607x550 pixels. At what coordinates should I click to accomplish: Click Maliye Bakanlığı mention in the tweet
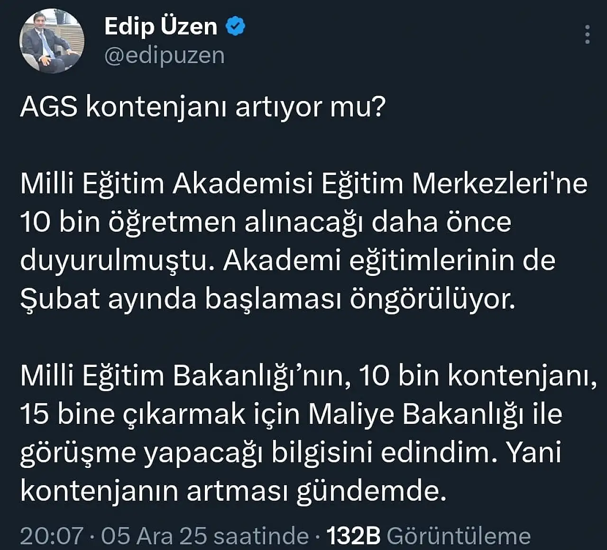(x=413, y=412)
